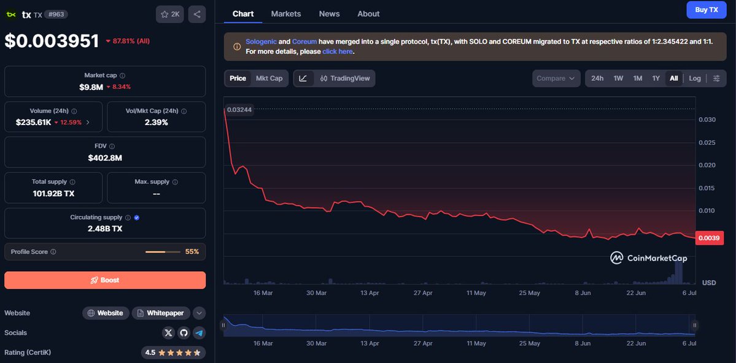Set chart range to 1W
Image resolution: width=736 pixels, height=363 pixels.
coord(618,78)
